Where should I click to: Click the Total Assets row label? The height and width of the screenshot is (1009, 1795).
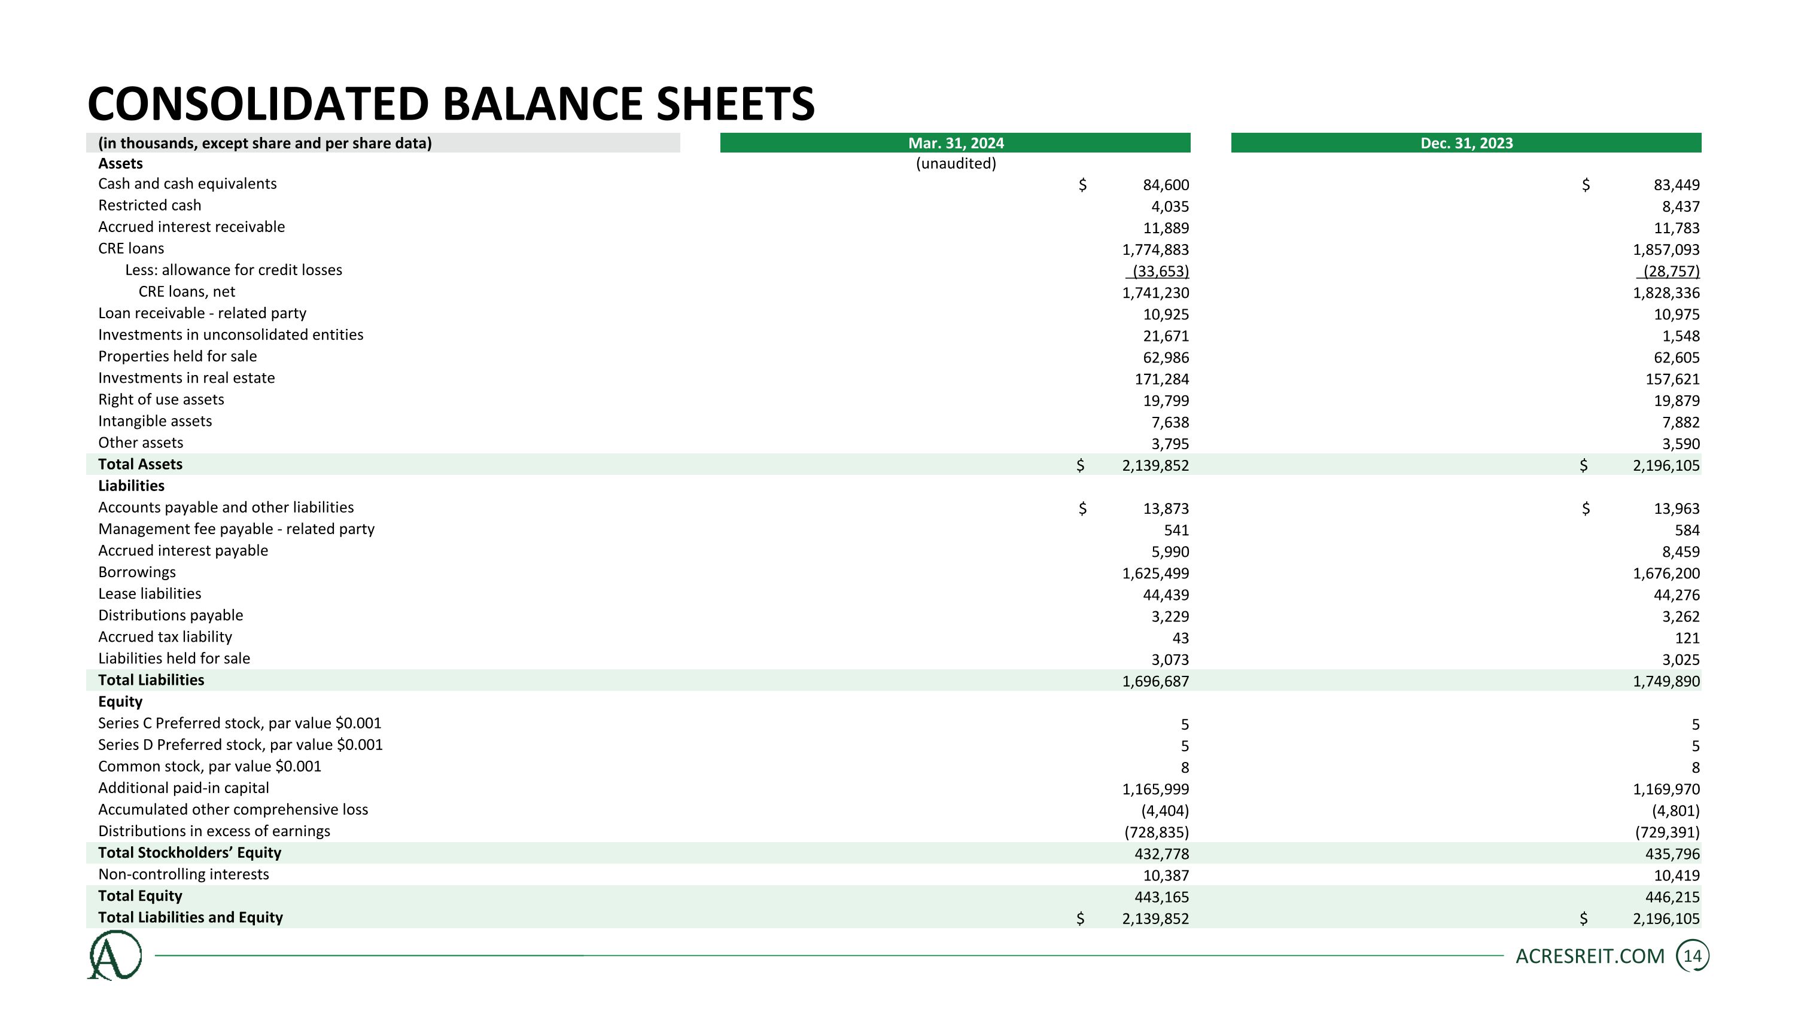140,464
